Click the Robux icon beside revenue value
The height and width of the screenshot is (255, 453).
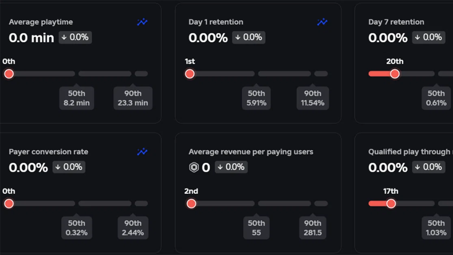point(194,168)
